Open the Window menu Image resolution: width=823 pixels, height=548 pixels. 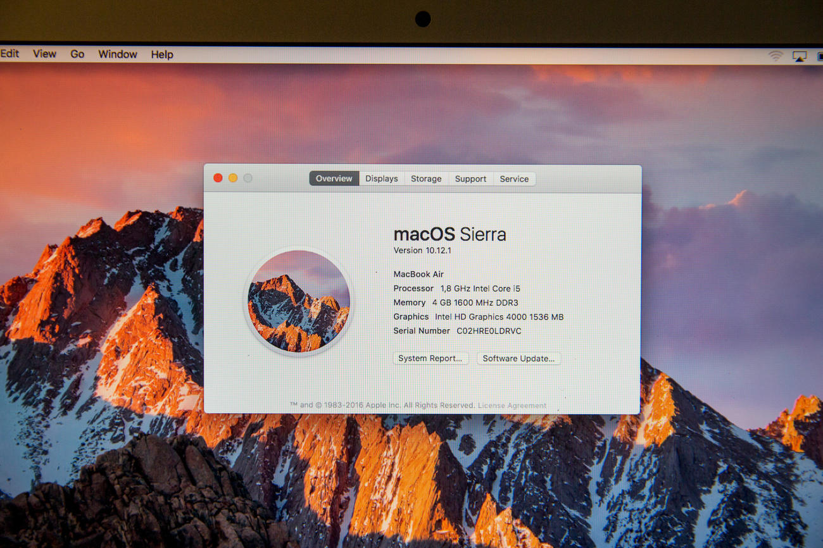click(117, 54)
